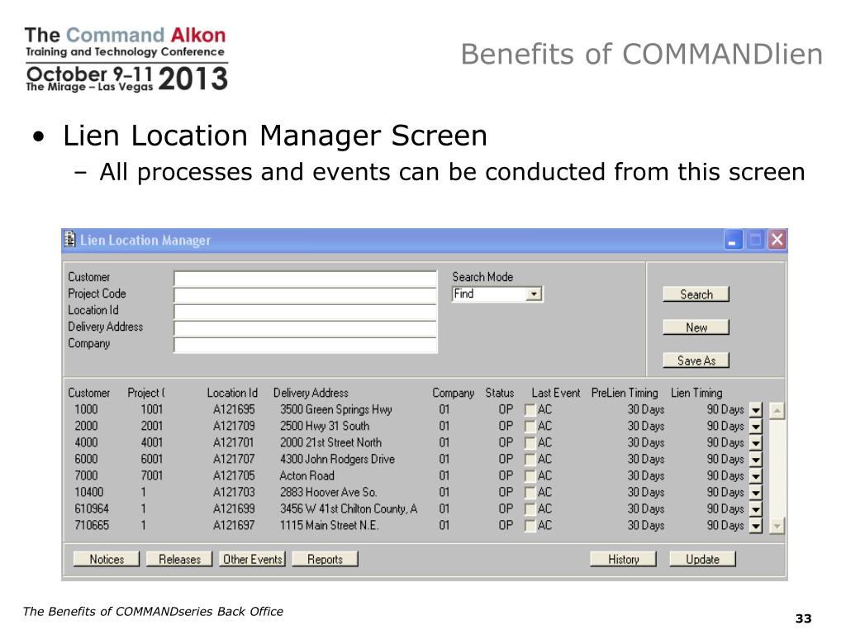
Task: Focus the Customer search field
Action: click(305, 279)
